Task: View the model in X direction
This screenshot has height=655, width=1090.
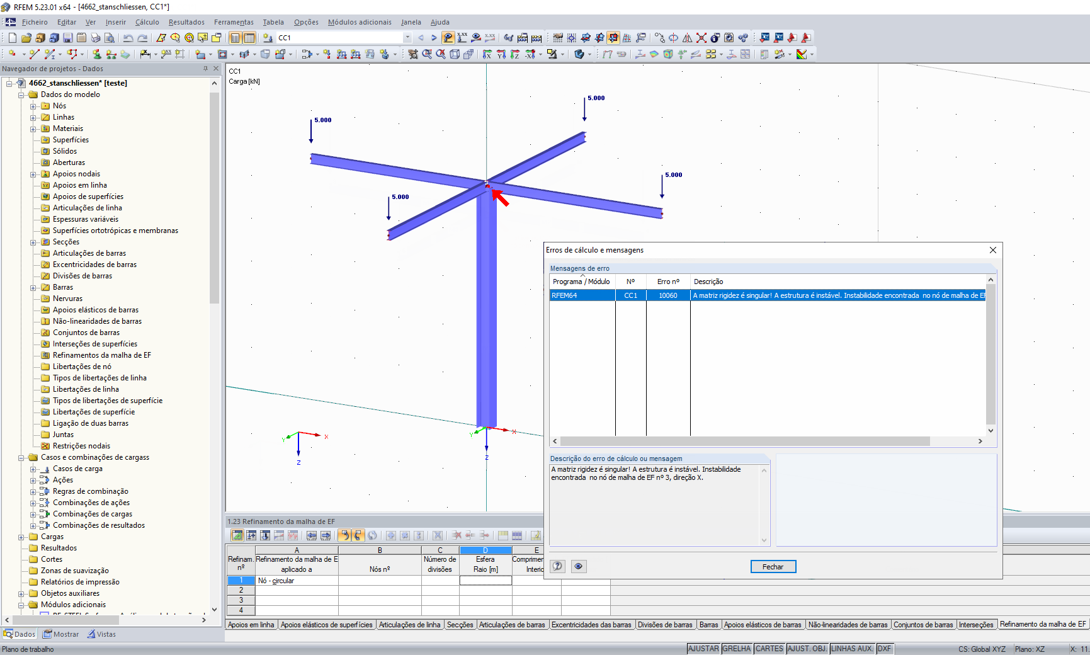Action: [487, 54]
